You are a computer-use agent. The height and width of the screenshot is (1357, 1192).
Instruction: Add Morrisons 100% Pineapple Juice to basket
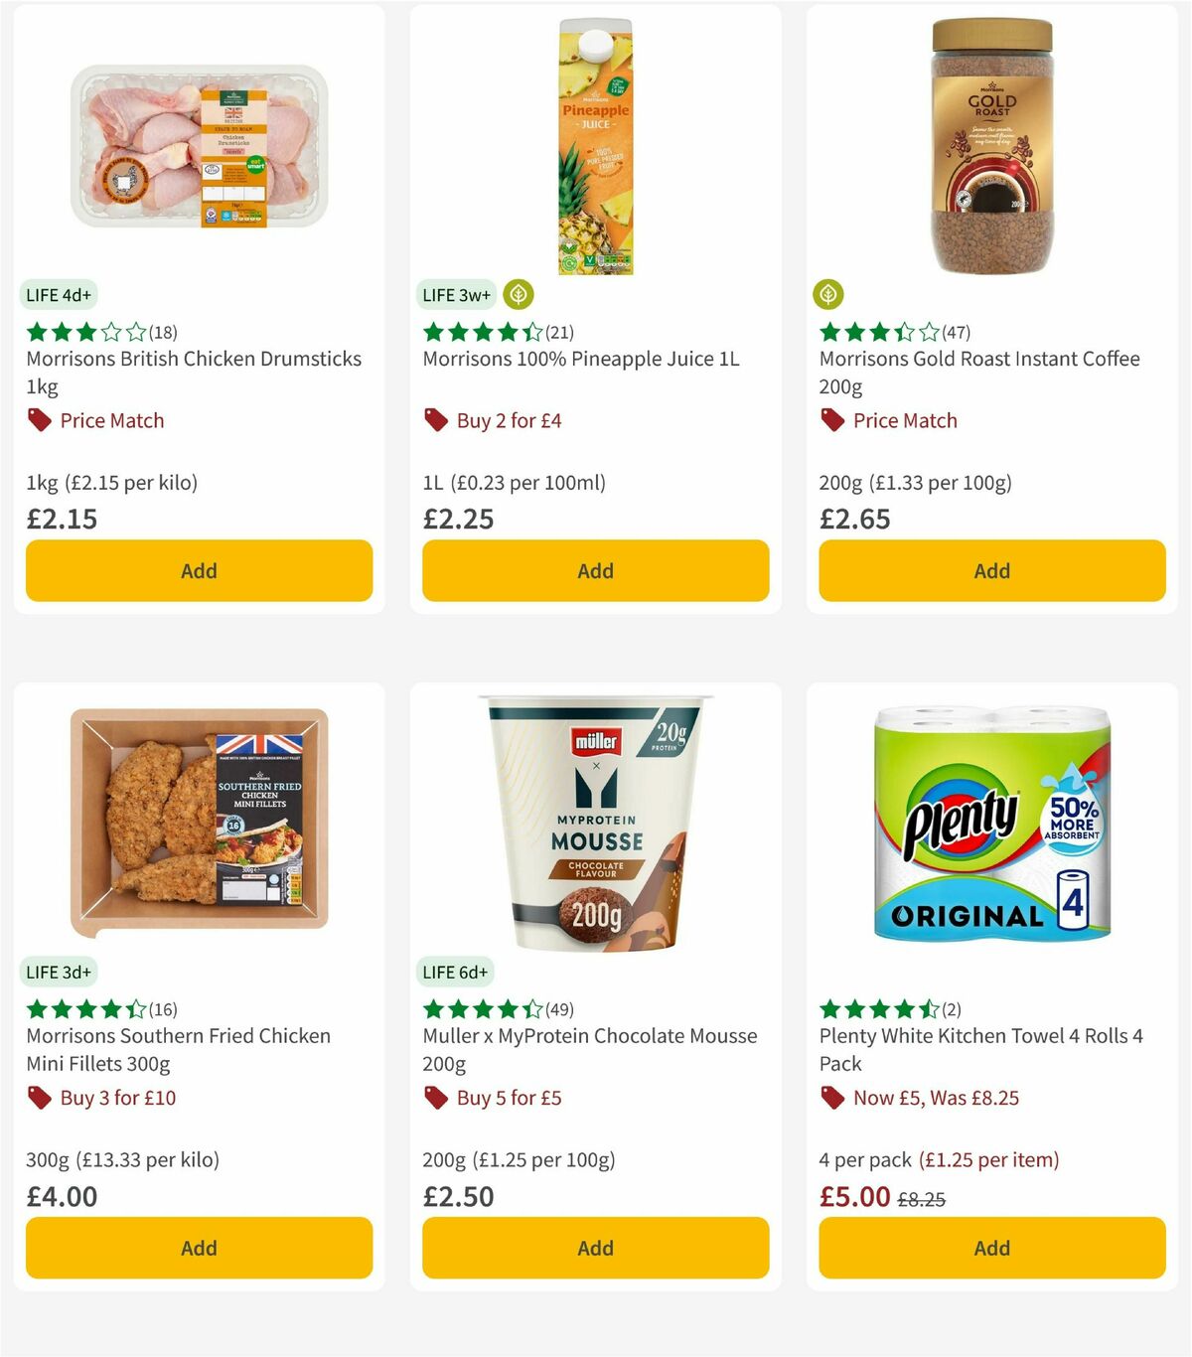594,570
